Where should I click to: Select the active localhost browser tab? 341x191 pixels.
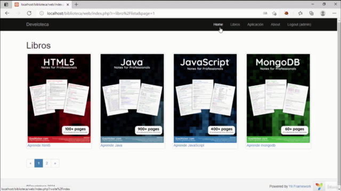pos(42,4)
